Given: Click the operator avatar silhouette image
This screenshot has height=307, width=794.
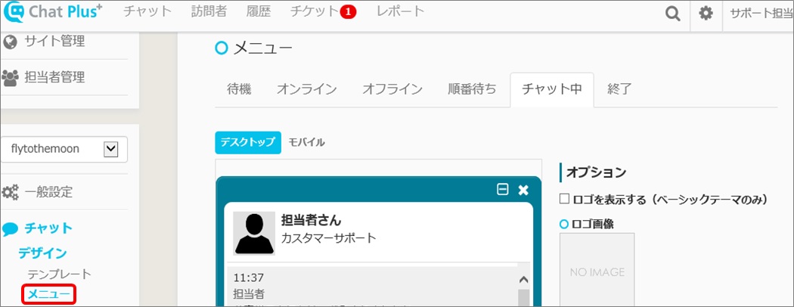Looking at the screenshot, I should 254,234.
